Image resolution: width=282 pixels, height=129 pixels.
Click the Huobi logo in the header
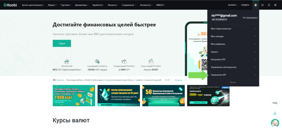(x=10, y=5)
